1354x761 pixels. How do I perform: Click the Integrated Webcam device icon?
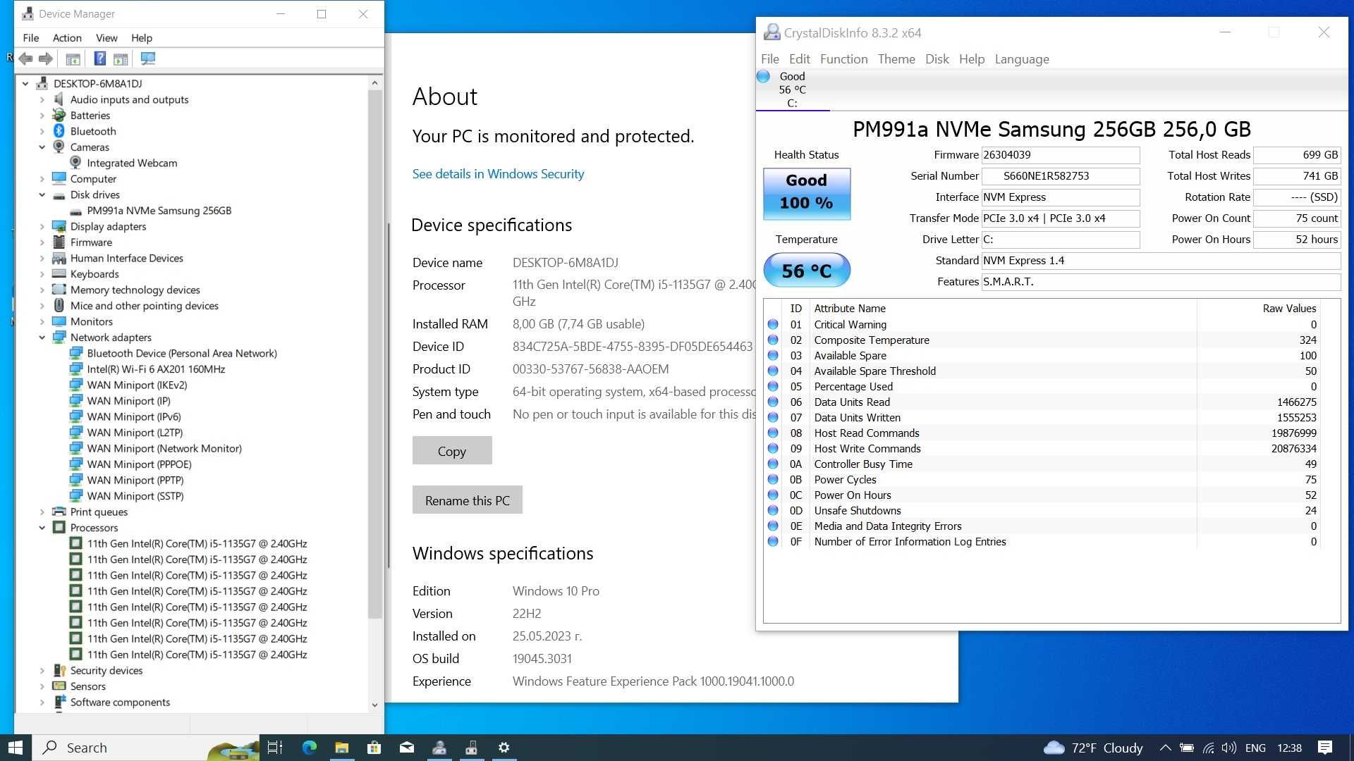click(x=76, y=163)
